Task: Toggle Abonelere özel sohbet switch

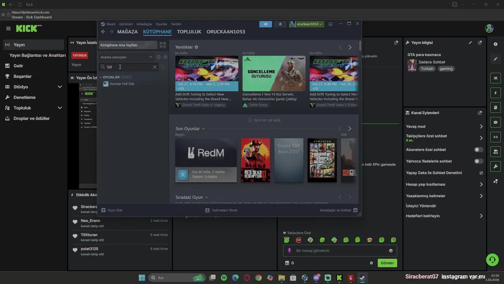Action: point(478,150)
